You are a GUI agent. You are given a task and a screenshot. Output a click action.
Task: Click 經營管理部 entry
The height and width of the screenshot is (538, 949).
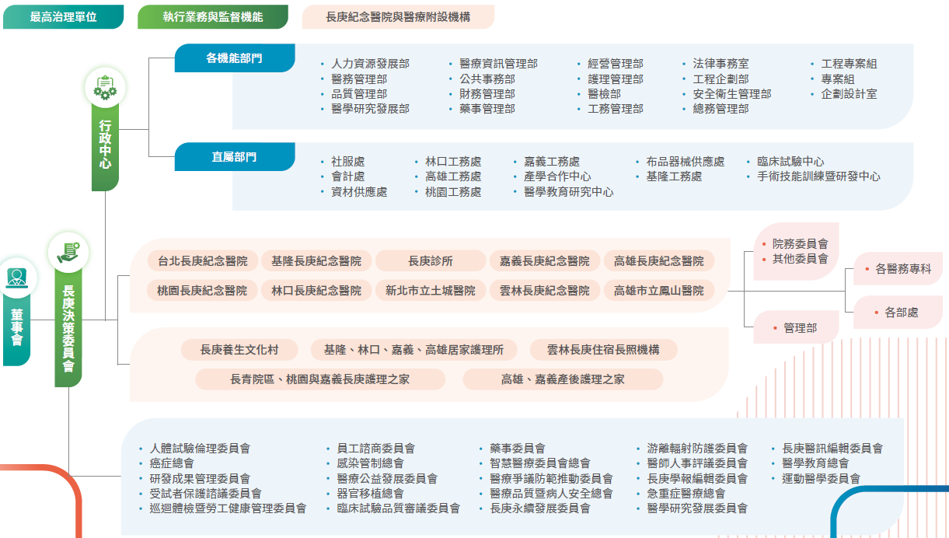click(616, 64)
